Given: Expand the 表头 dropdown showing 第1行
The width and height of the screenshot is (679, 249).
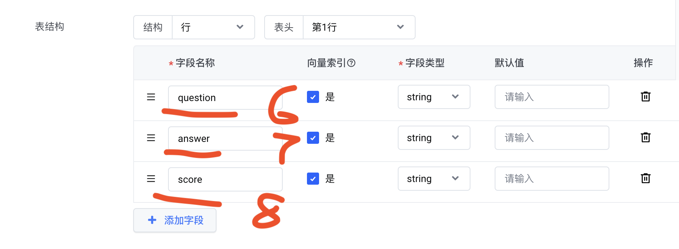Looking at the screenshot, I should (x=358, y=27).
